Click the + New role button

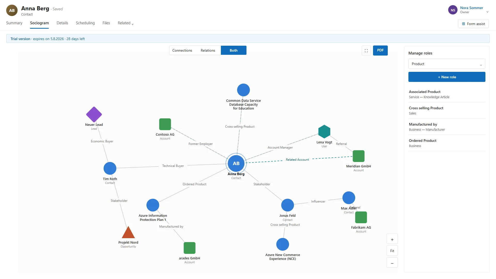coord(447,77)
